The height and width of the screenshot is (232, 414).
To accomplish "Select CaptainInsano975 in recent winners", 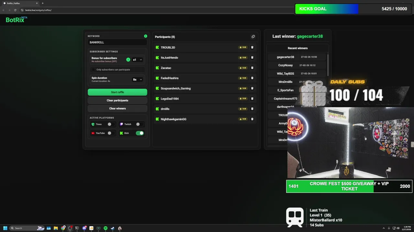I will pyautogui.click(x=285, y=99).
